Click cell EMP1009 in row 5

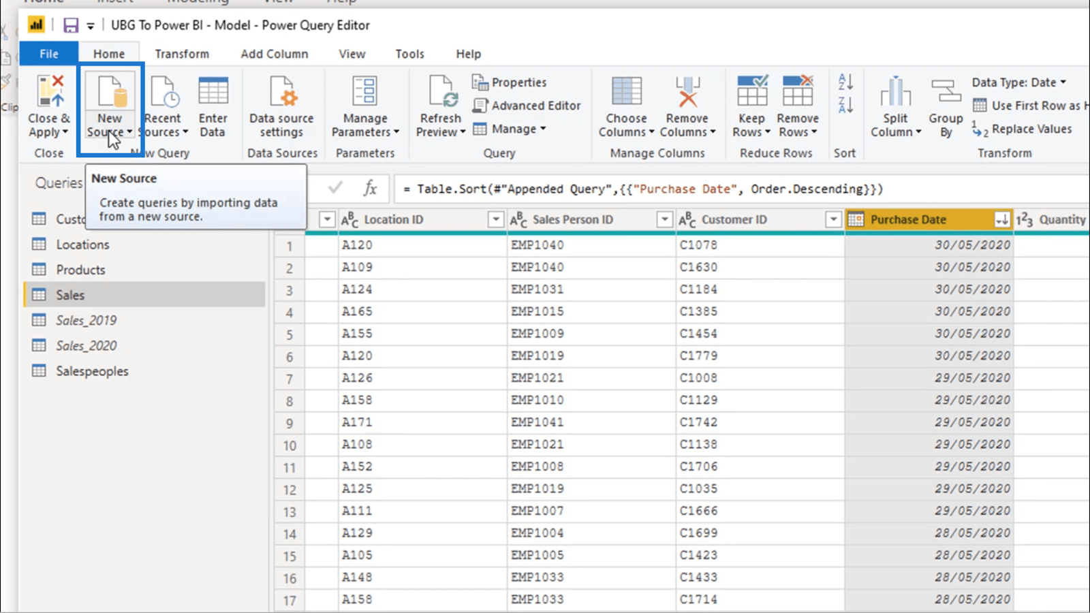pos(591,334)
